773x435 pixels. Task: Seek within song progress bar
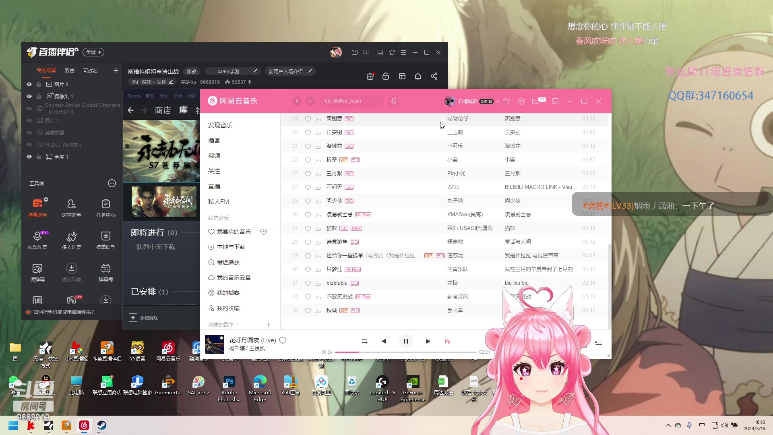[405, 352]
